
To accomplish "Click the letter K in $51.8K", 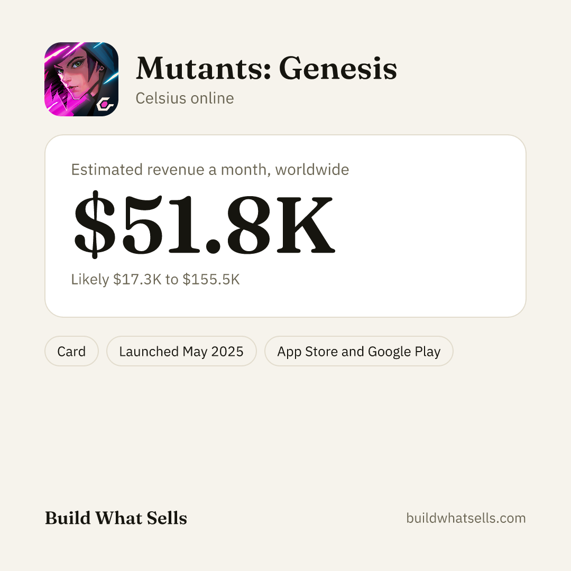I will click(306, 225).
